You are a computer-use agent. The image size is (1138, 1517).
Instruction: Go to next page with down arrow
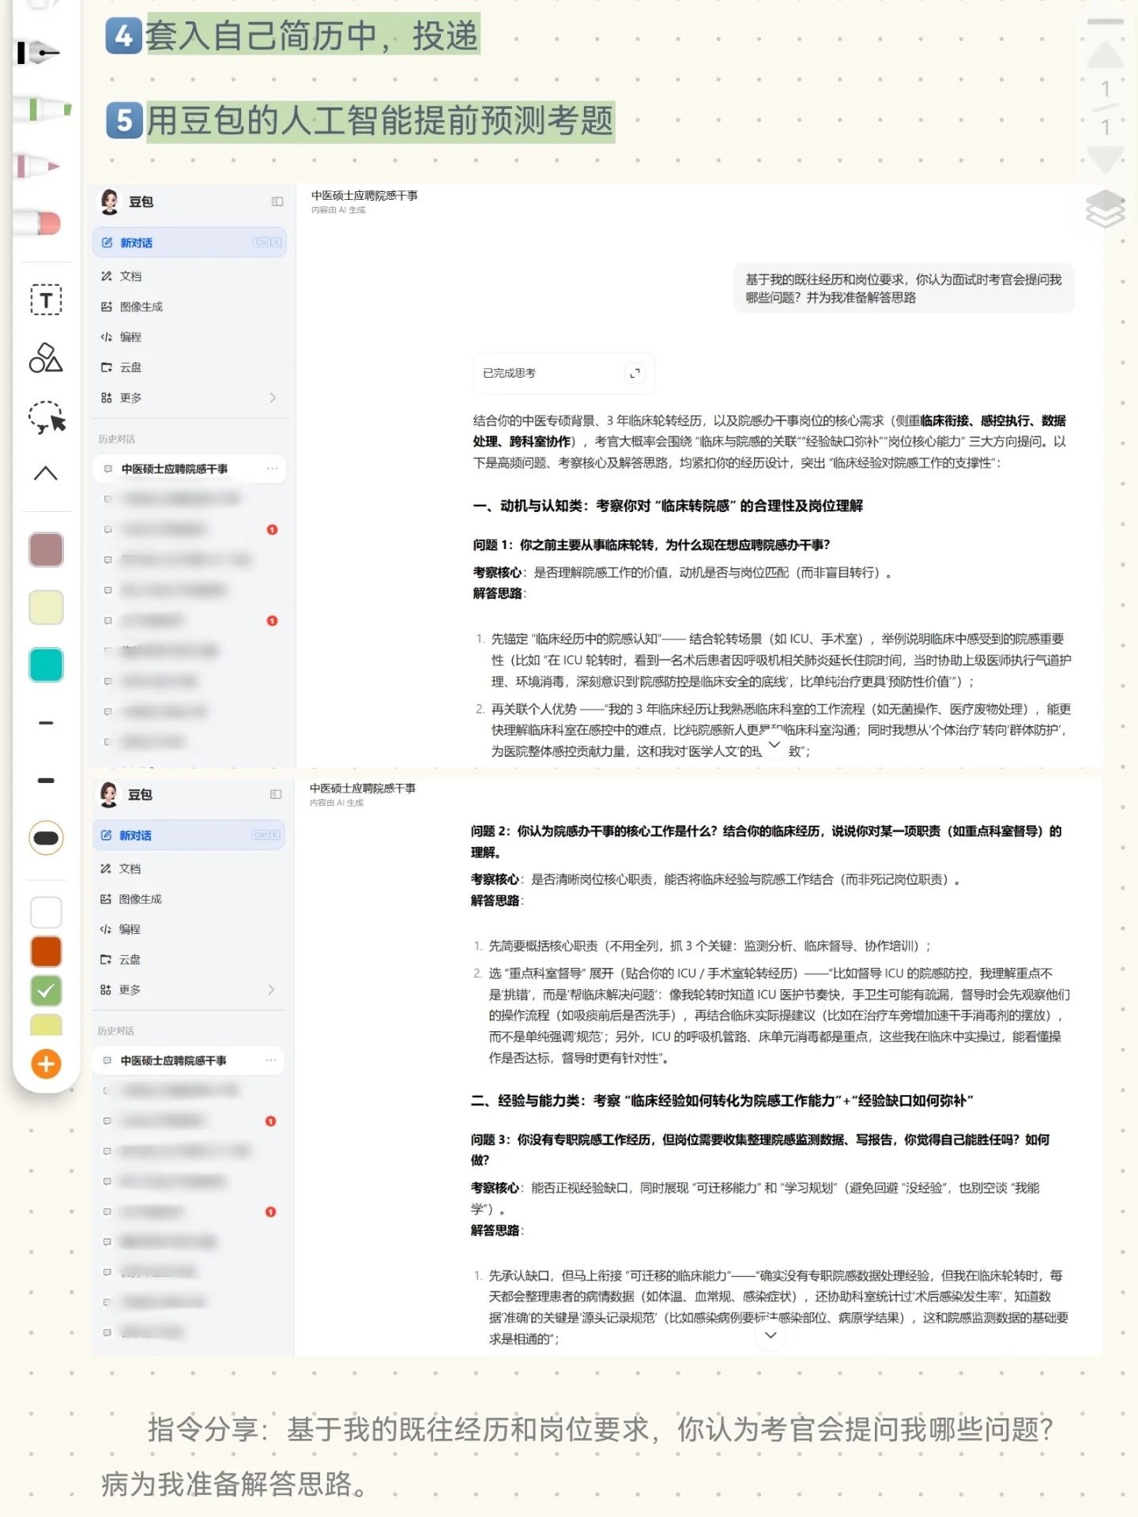(x=1106, y=158)
